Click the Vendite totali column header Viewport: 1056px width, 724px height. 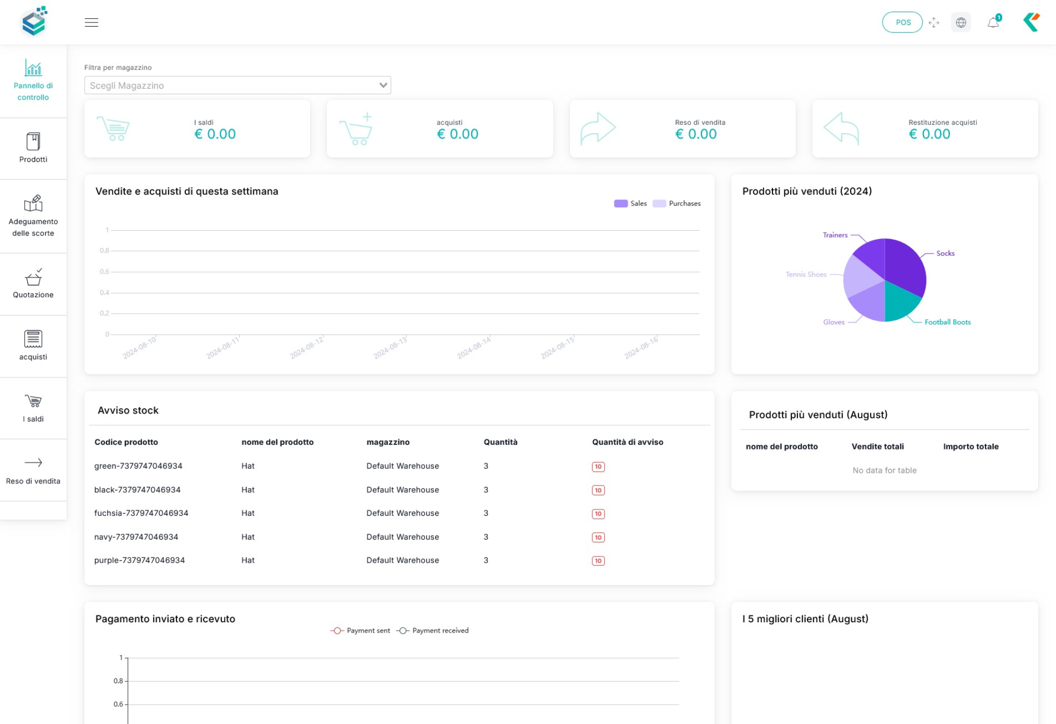click(x=877, y=446)
